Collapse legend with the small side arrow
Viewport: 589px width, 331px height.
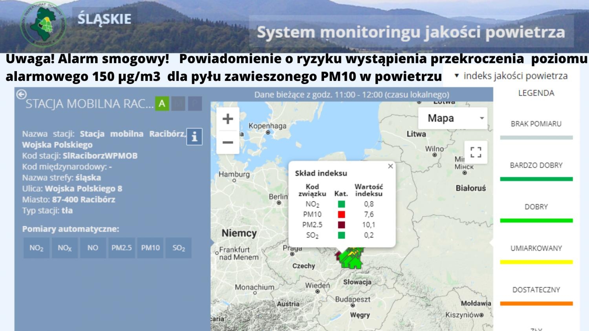pos(491,243)
